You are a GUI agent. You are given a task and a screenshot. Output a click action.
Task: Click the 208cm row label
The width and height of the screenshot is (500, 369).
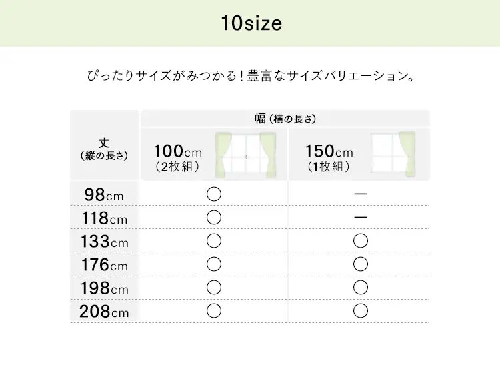pos(104,312)
